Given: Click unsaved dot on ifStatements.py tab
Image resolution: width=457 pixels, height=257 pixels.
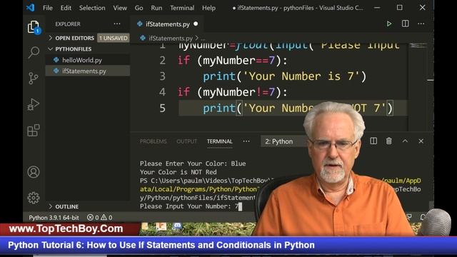Looking at the screenshot, I should tap(196, 24).
